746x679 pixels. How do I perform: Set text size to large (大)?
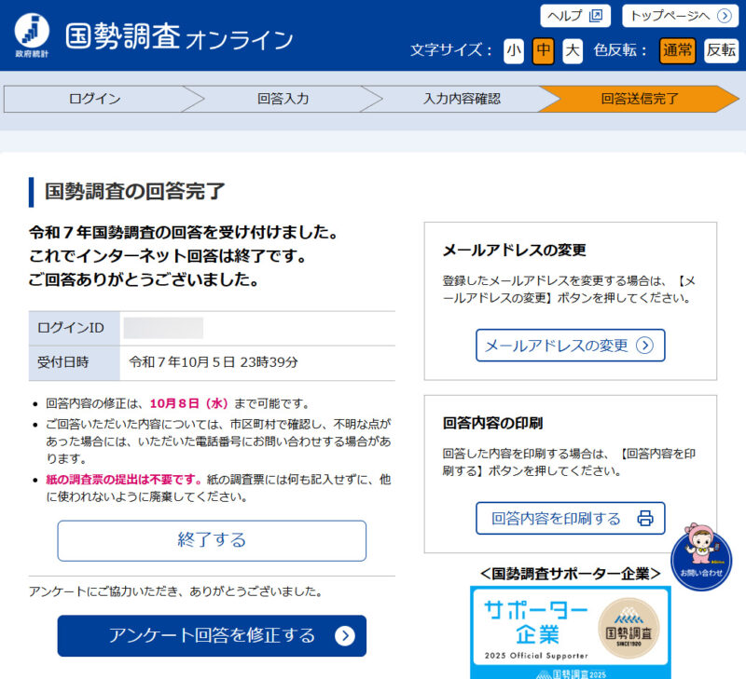click(573, 50)
